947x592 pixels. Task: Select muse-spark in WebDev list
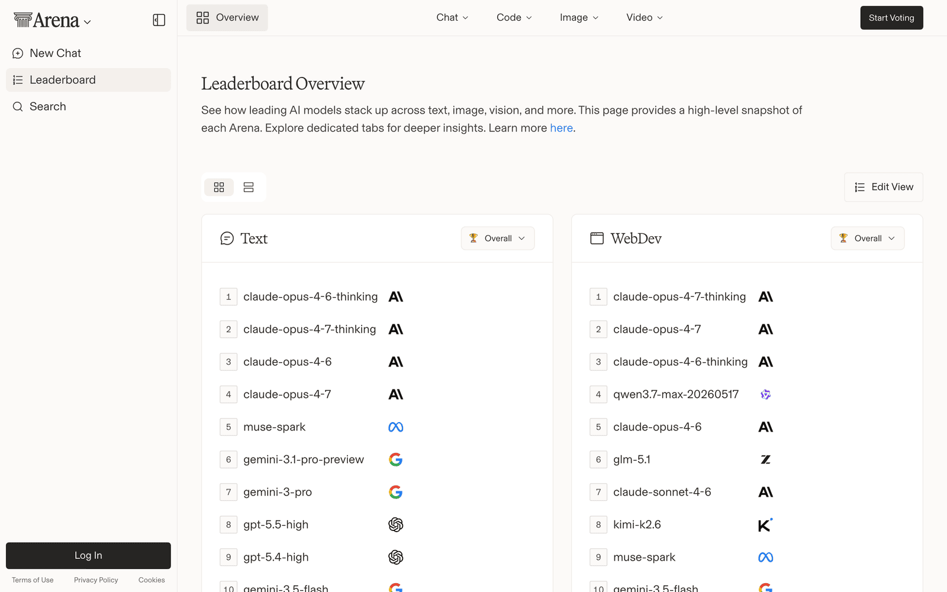coord(644,557)
